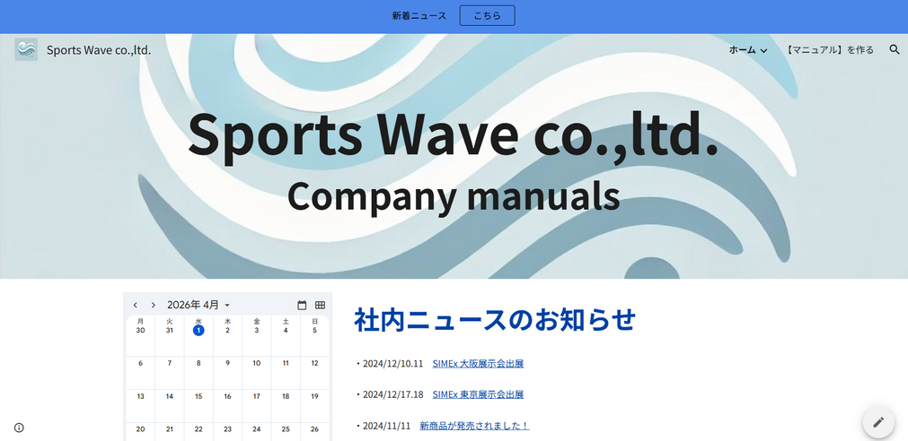The image size is (908, 441).
Task: Go to previous month in calendar
Action: click(x=136, y=306)
